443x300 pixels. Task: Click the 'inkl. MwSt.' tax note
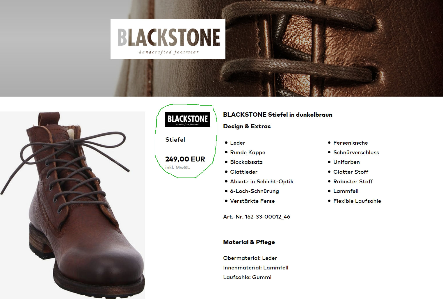coord(178,168)
